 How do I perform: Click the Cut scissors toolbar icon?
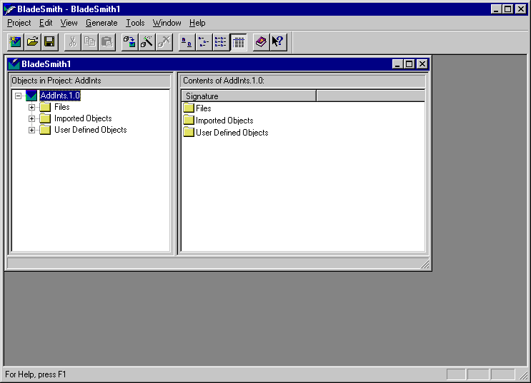tap(72, 42)
